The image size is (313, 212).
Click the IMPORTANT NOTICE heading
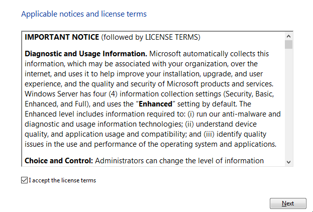pos(62,37)
